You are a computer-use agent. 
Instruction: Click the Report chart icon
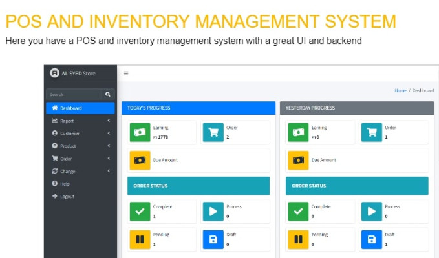(54, 121)
